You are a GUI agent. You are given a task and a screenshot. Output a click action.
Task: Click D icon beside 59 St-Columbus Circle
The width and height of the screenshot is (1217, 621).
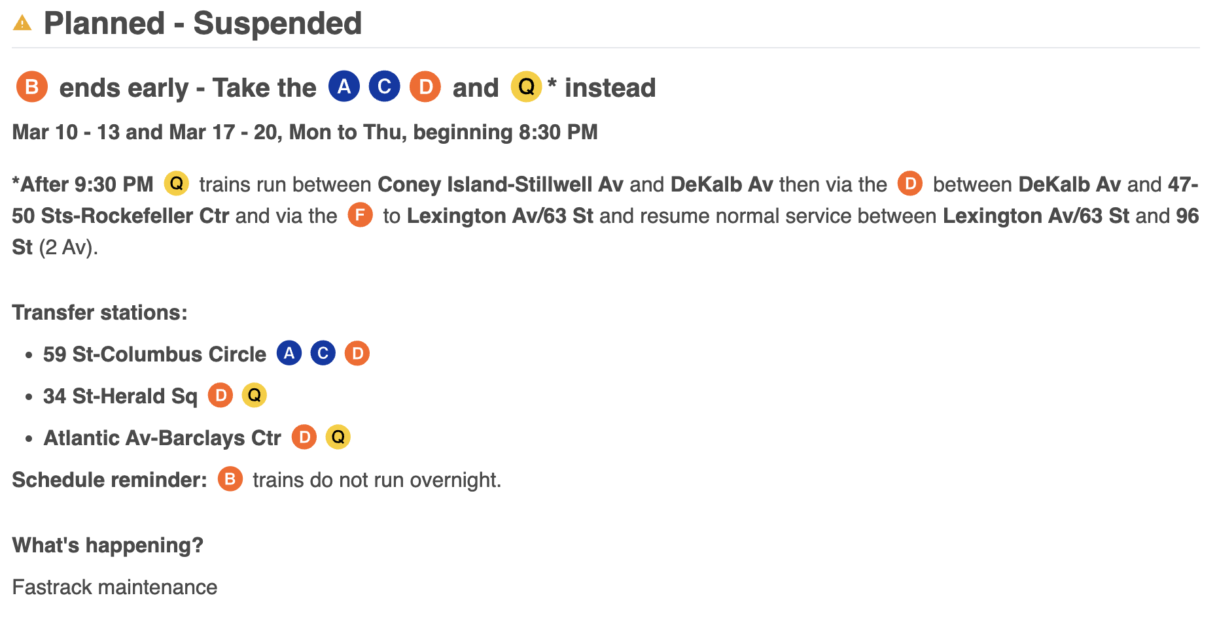point(357,354)
